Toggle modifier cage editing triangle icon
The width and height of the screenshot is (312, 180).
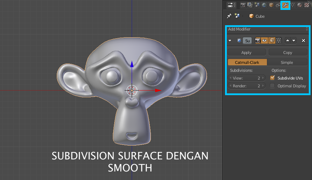(279, 40)
